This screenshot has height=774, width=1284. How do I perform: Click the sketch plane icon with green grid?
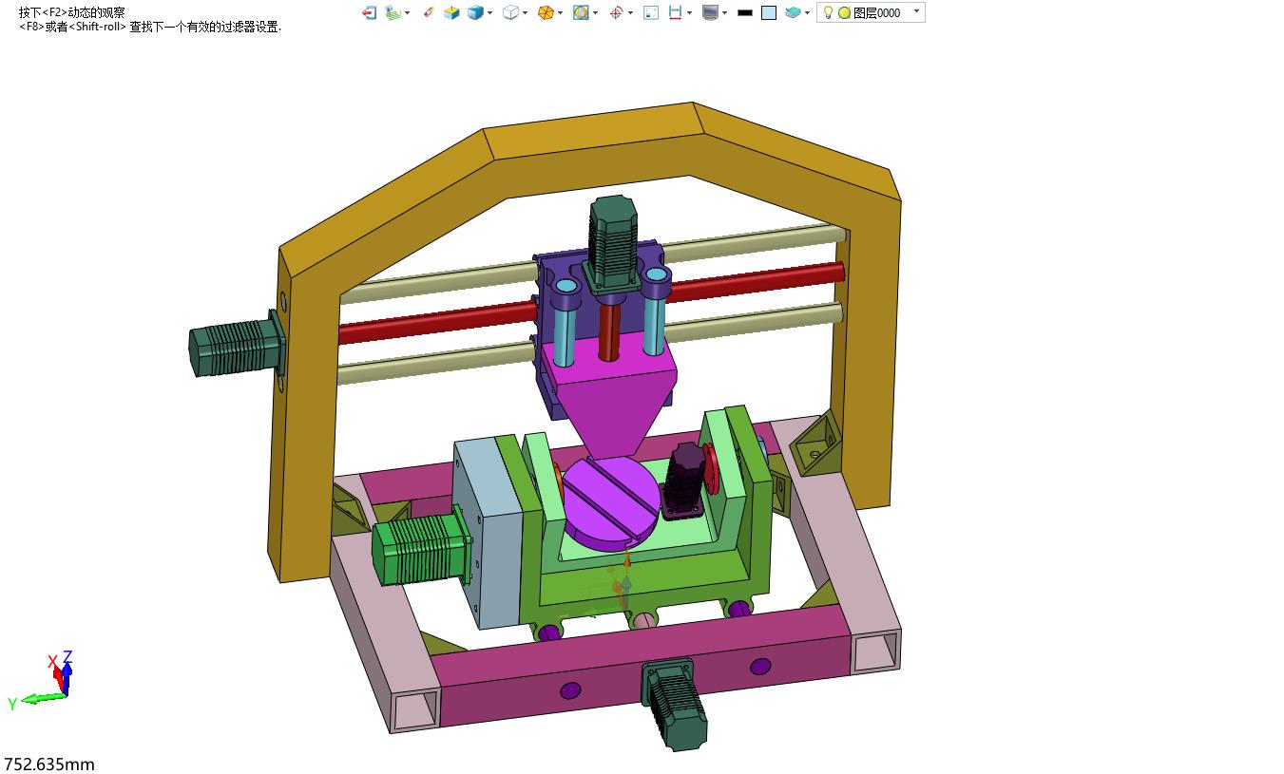[393, 12]
